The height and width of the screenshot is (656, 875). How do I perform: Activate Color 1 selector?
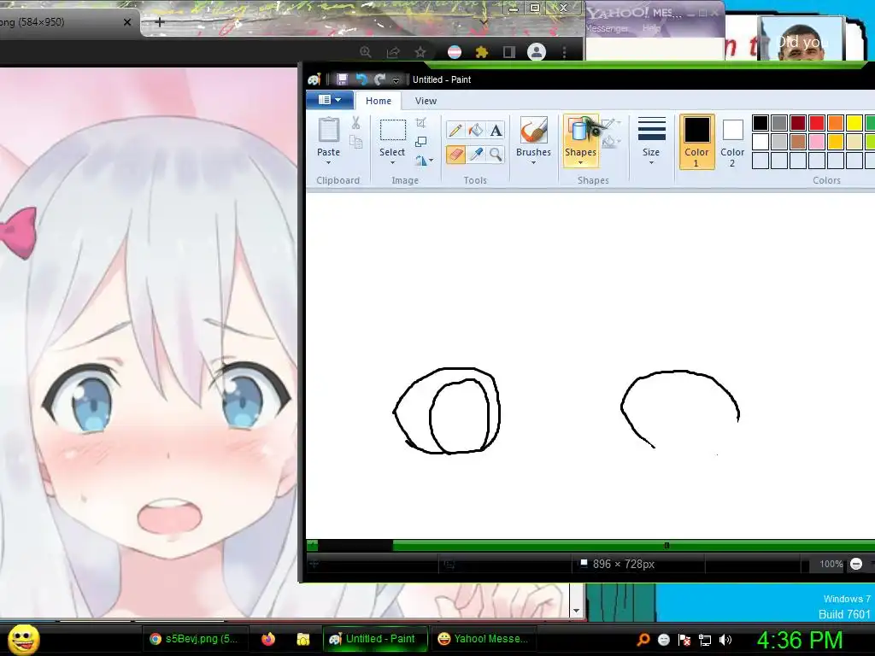(x=696, y=141)
